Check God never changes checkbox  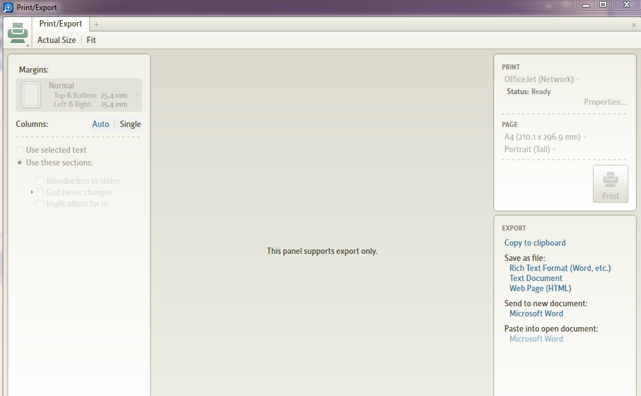(x=40, y=192)
